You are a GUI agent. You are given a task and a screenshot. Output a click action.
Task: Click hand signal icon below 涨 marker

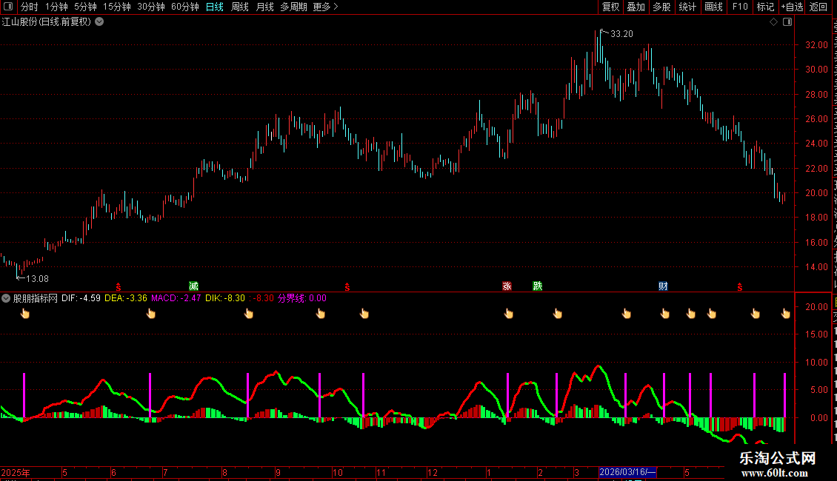(509, 314)
